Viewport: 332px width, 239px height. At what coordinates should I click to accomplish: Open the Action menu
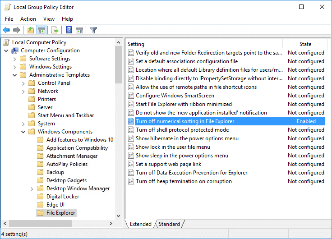coord(28,19)
